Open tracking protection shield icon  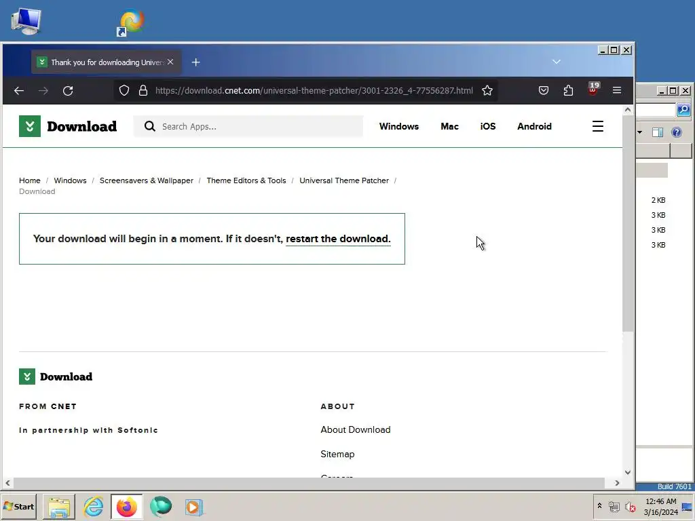pyautogui.click(x=124, y=90)
